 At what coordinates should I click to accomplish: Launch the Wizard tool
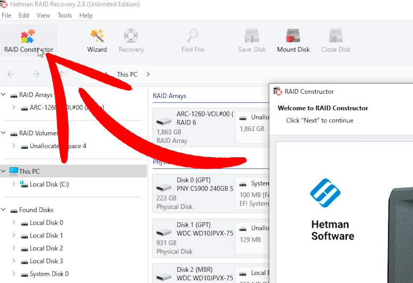point(97,41)
